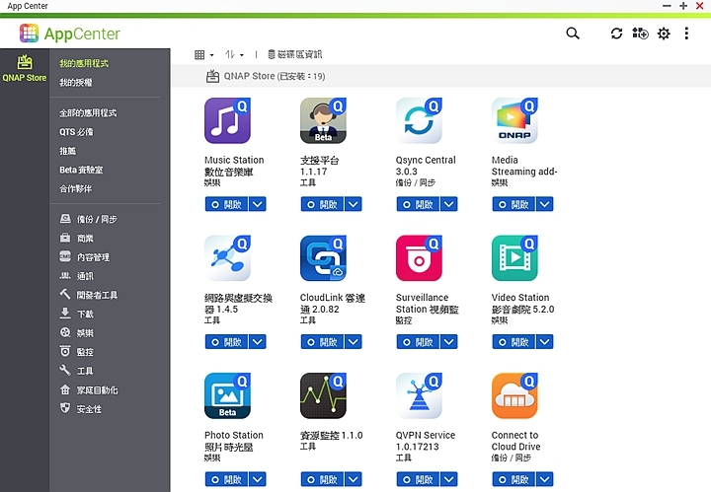The height and width of the screenshot is (492, 711).
Task: Open Music Station with 開啟 button
Action: pos(226,204)
